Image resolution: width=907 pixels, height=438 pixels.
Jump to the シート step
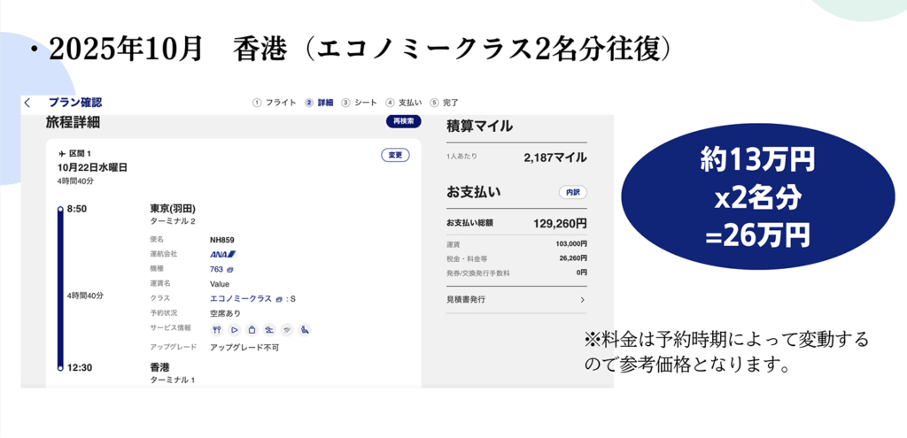point(360,103)
